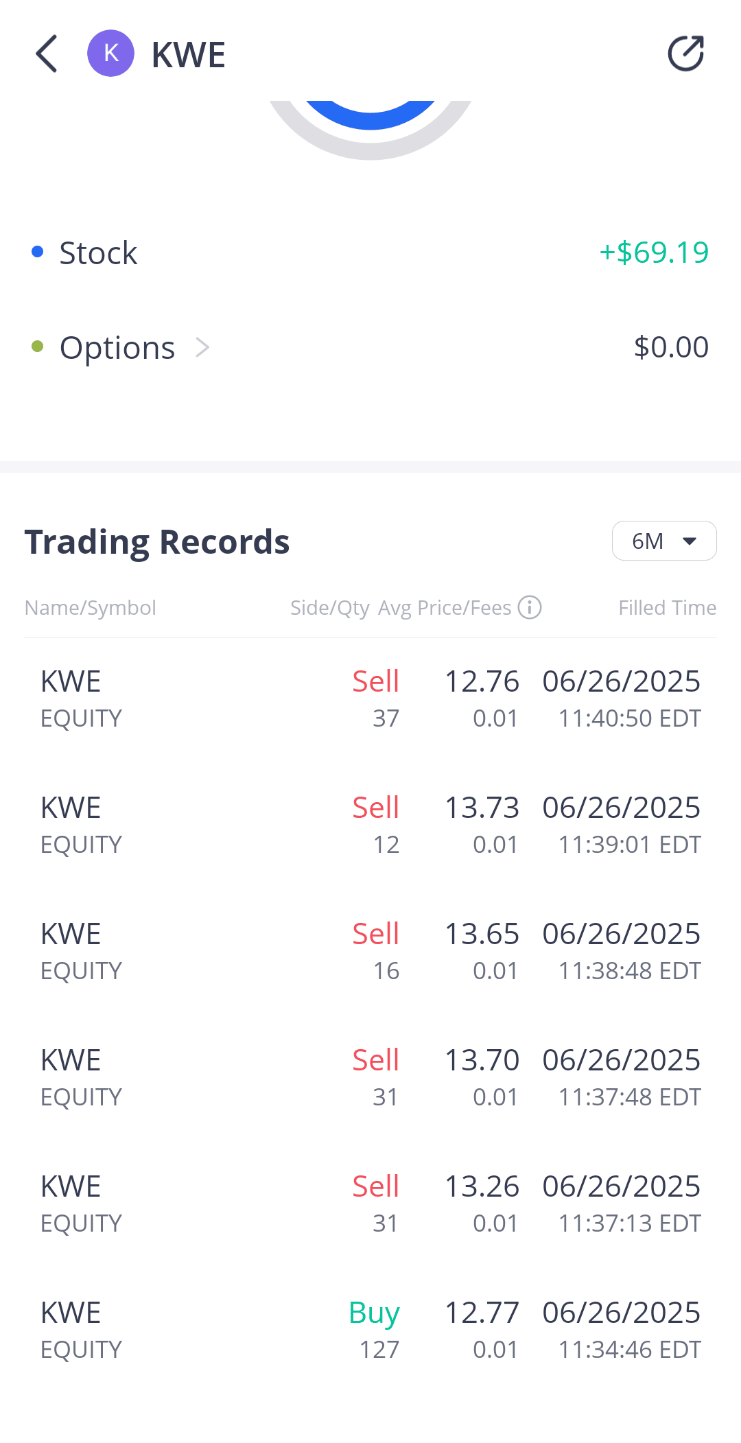Viewport: 741px width, 1443px height.
Task: Select the Stock P&L row
Action: [370, 253]
